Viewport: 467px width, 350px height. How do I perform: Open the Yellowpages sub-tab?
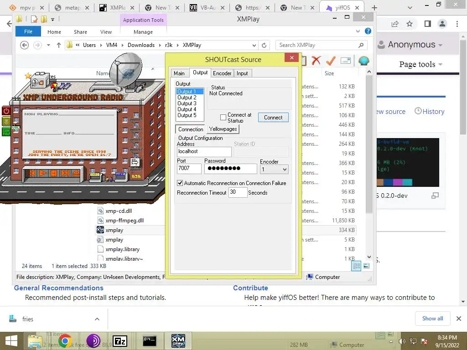pos(223,129)
